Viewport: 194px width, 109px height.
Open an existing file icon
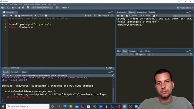(13, 8)
